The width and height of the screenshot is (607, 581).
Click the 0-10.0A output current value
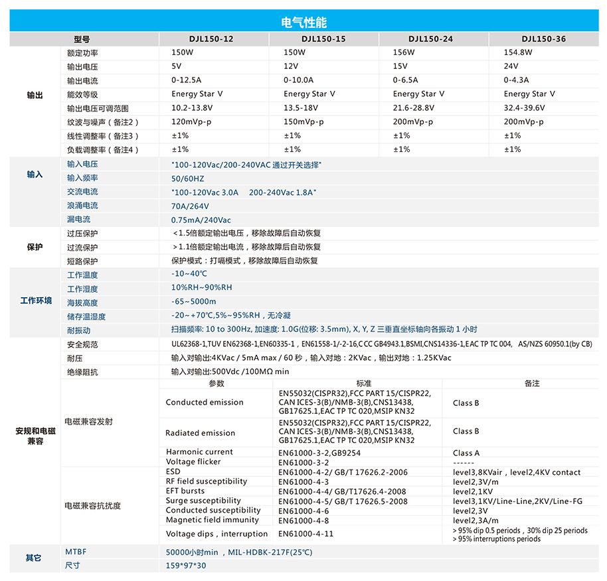click(x=298, y=80)
